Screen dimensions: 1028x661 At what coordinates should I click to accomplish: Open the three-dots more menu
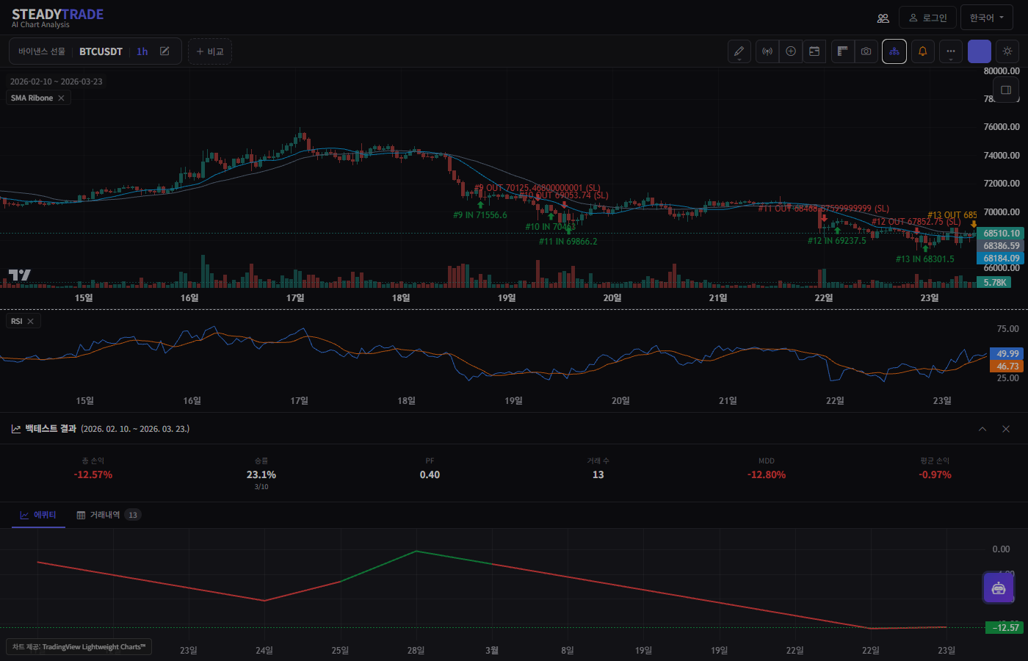[x=951, y=51]
